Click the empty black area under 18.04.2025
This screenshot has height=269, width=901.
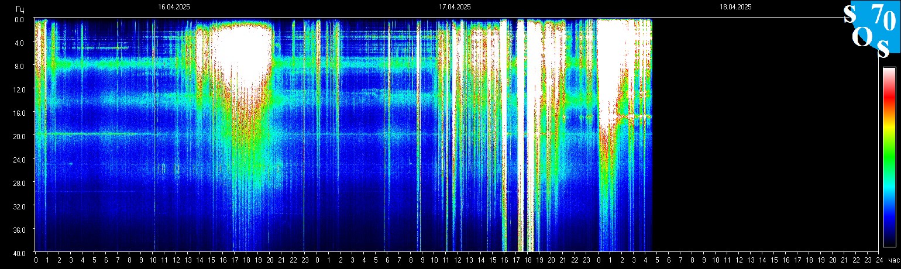(761, 134)
